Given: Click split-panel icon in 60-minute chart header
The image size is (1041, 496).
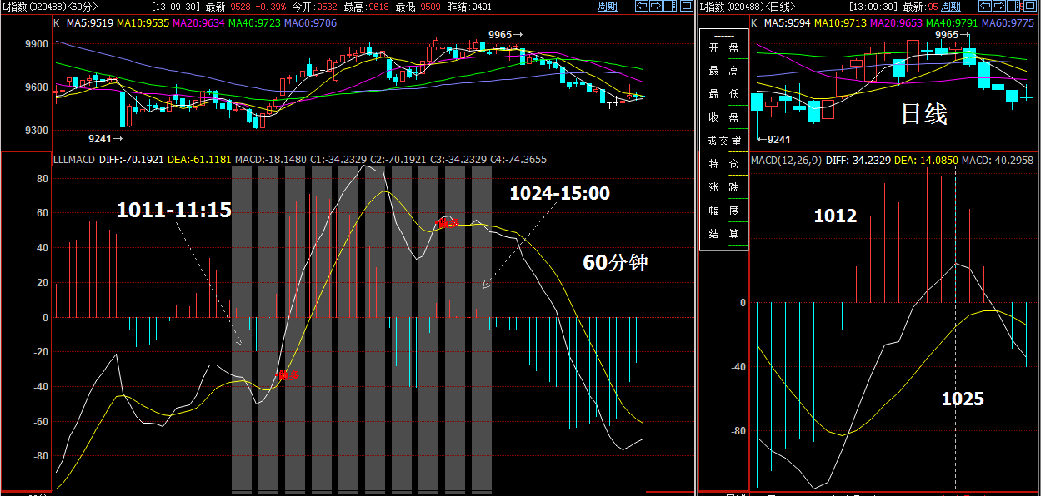Looking at the screenshot, I should coord(671,7).
